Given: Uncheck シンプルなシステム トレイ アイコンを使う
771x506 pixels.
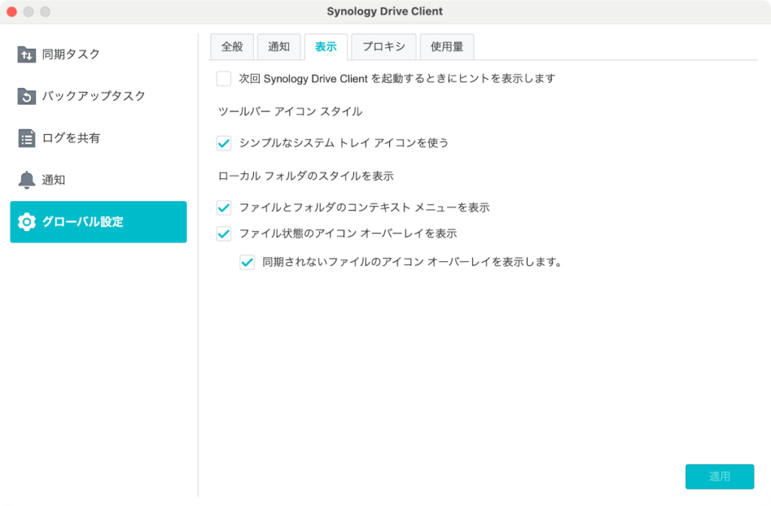Looking at the screenshot, I should (224, 143).
